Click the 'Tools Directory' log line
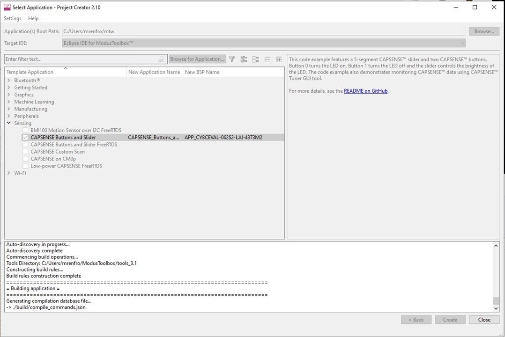 [x=71, y=263]
